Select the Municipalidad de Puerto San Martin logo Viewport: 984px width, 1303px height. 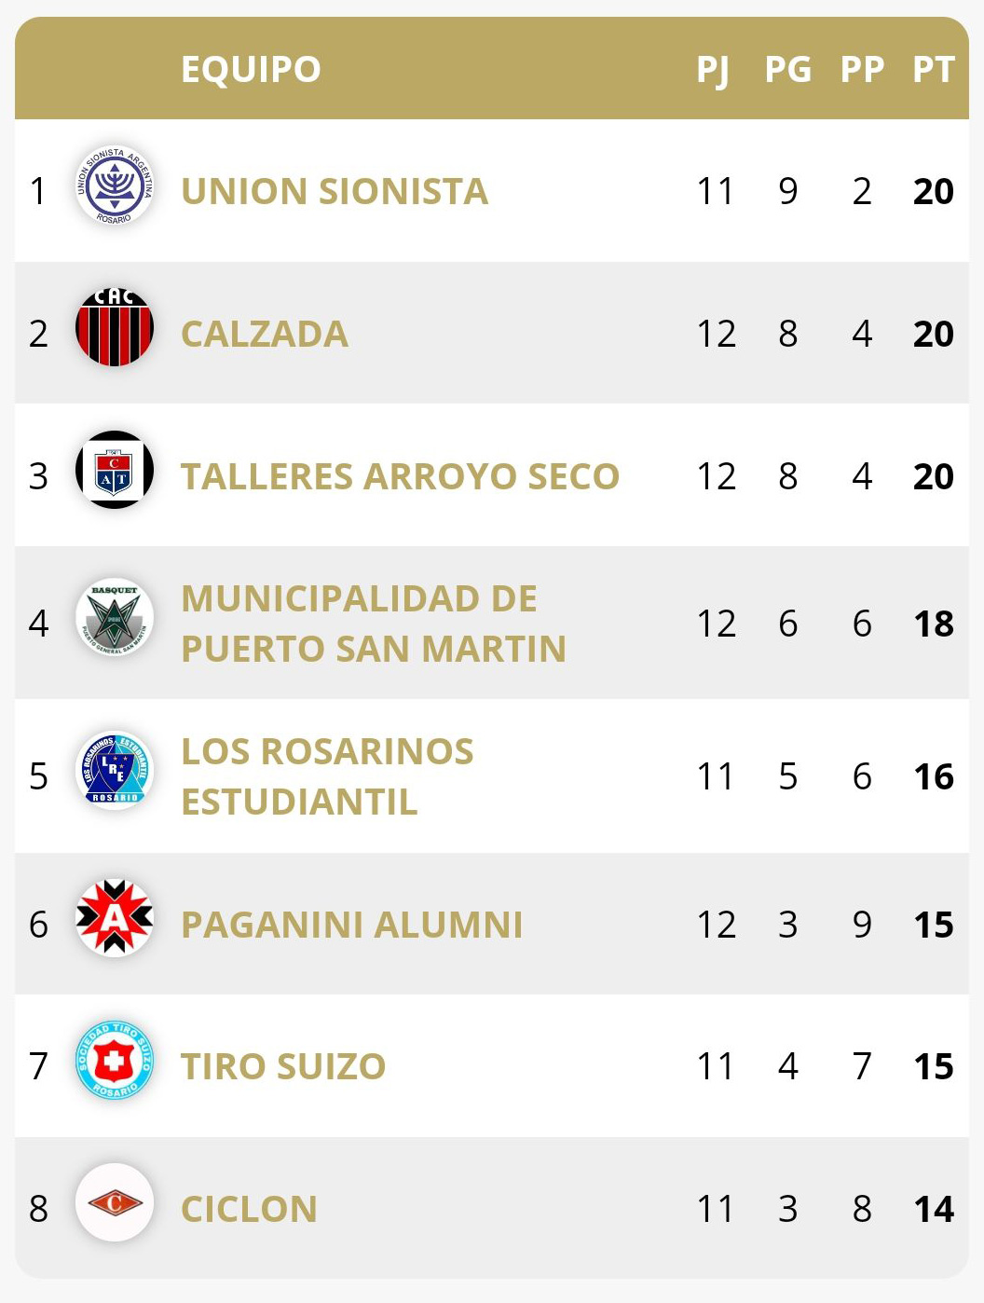(x=114, y=617)
